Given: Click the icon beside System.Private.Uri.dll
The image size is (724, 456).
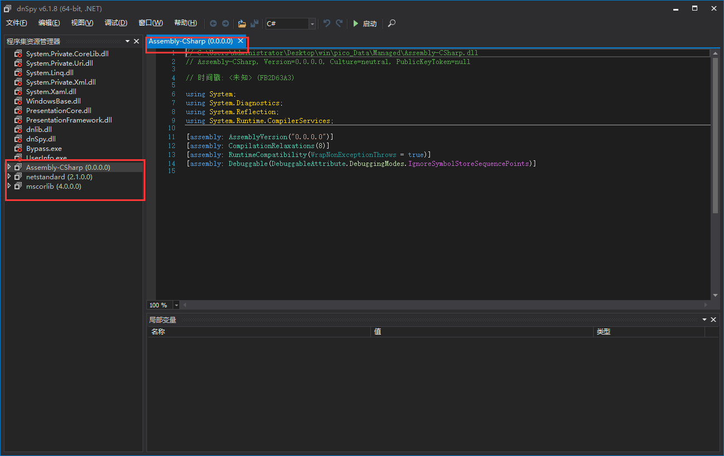Looking at the screenshot, I should [x=18, y=63].
